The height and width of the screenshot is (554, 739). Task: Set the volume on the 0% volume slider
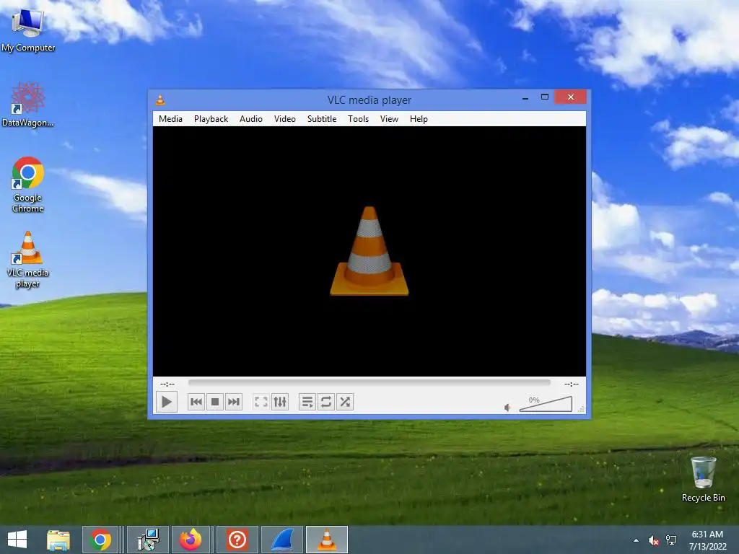(x=546, y=404)
